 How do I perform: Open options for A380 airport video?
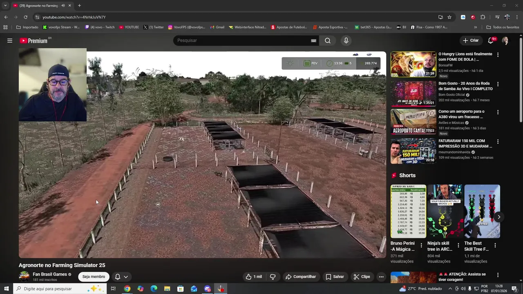click(498, 112)
